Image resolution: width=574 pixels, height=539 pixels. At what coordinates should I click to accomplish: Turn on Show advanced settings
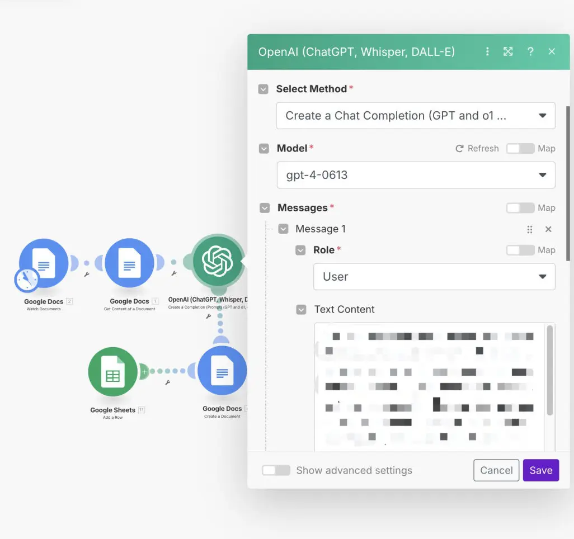point(276,470)
